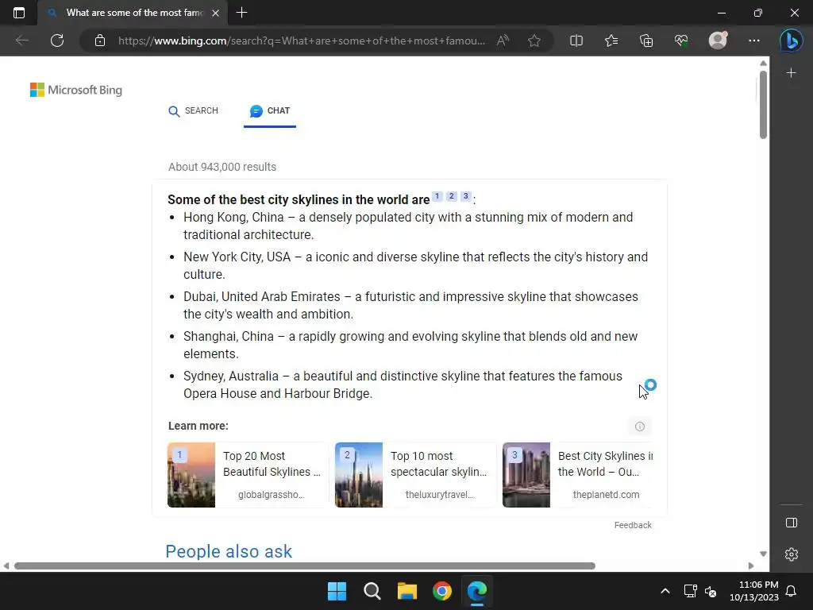This screenshot has height=610, width=813.
Task: Close the current Bing search tab
Action: (216, 13)
